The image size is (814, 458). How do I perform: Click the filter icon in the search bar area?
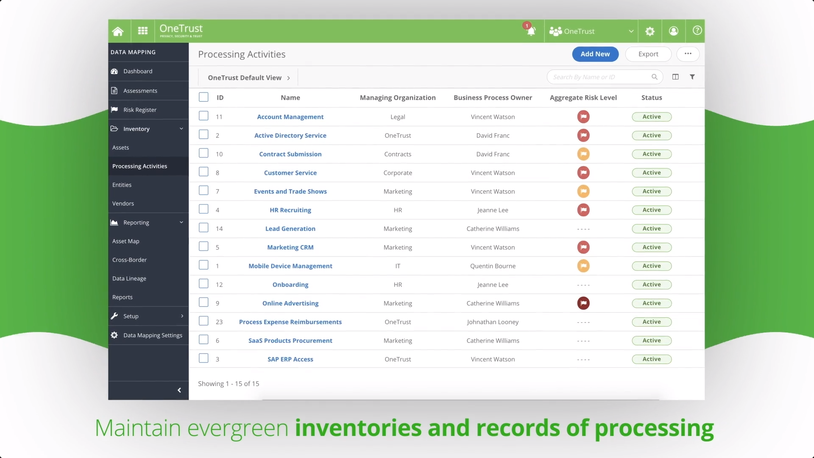click(692, 77)
